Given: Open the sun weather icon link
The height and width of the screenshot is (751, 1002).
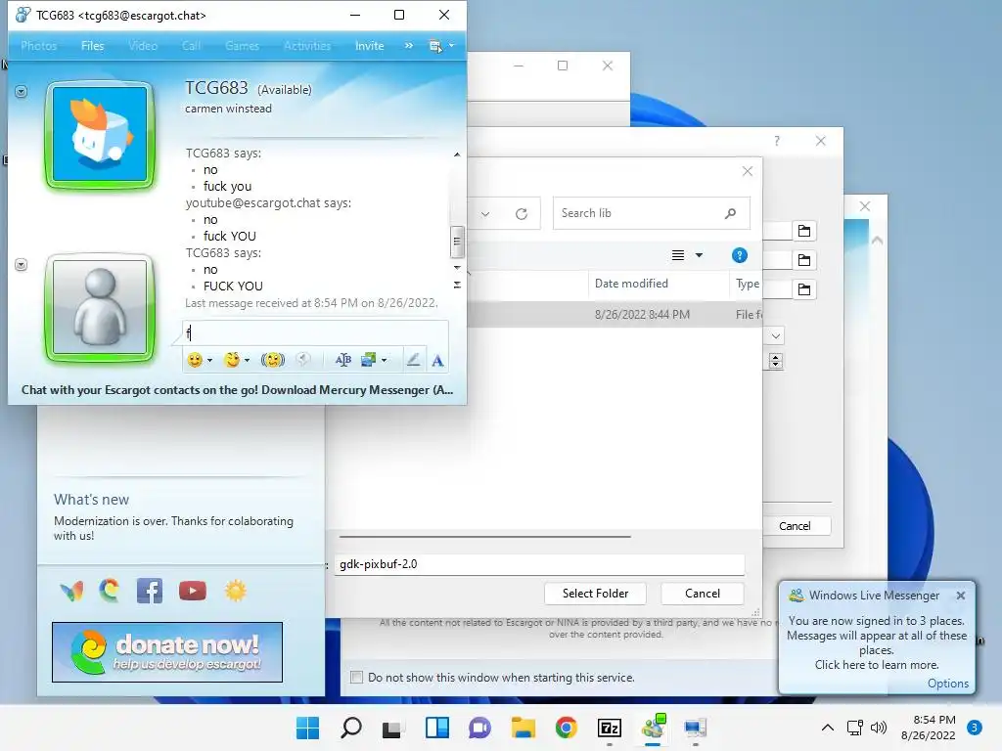Looking at the screenshot, I should pos(235,591).
